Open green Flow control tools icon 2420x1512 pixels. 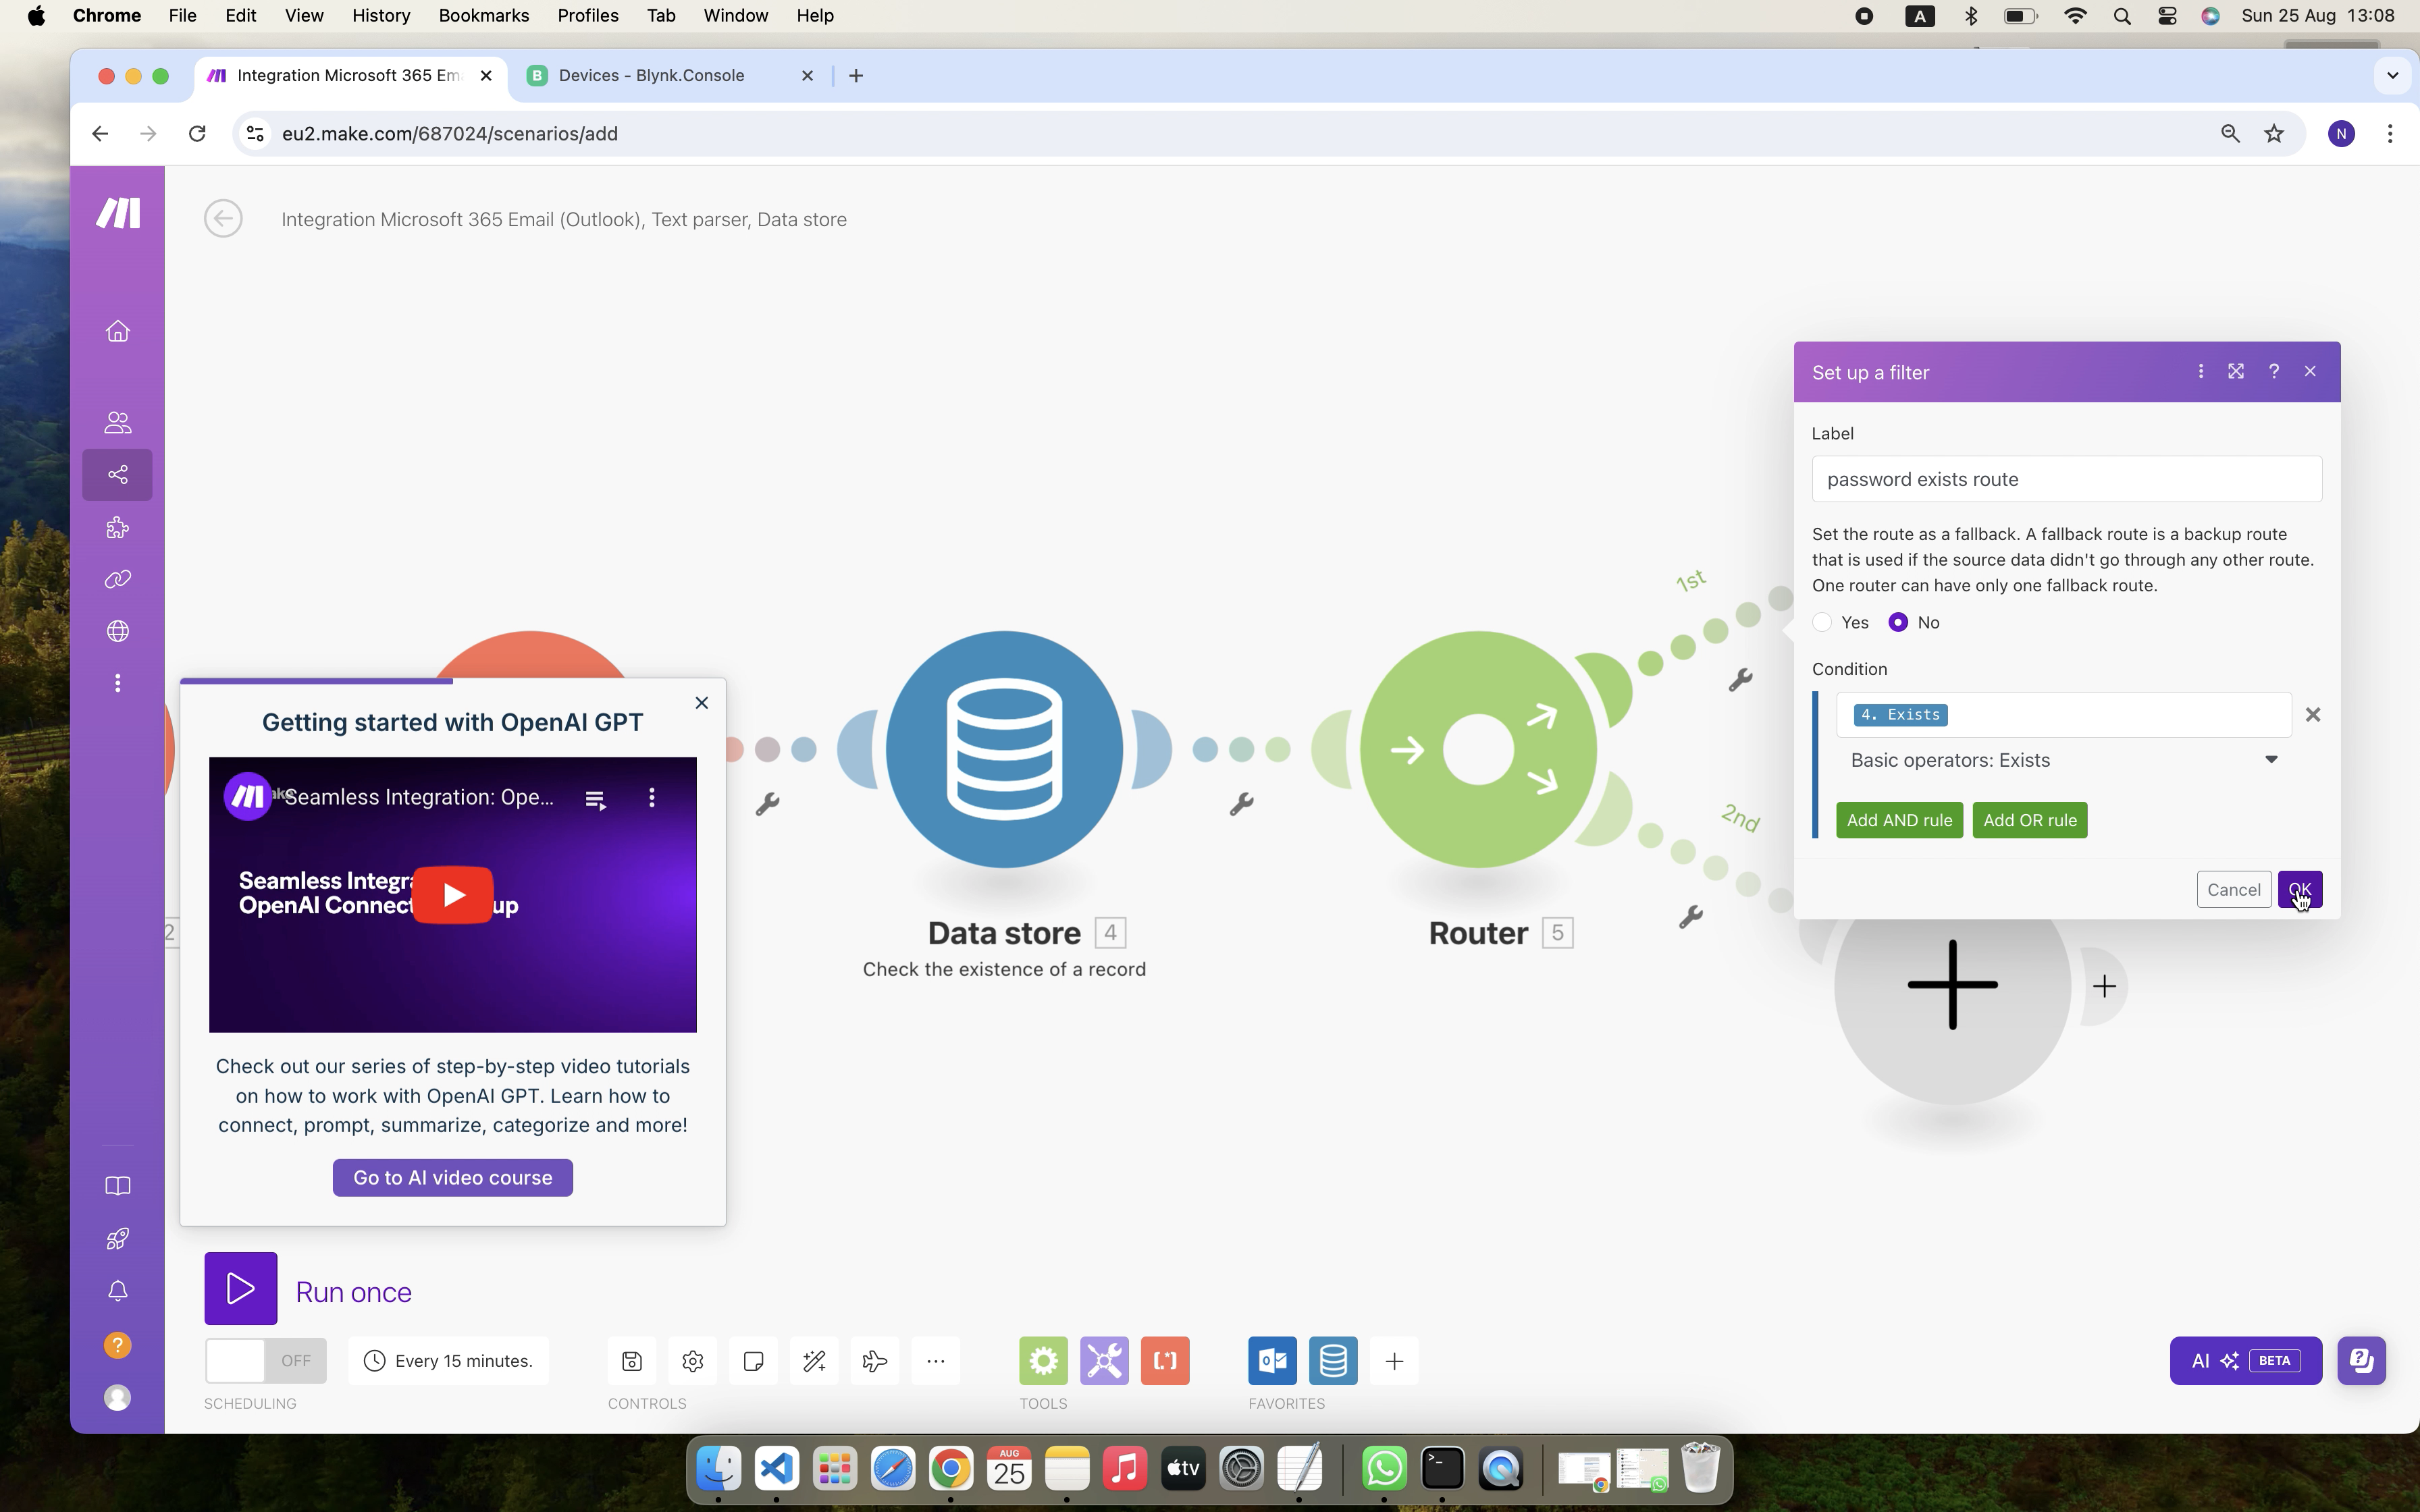[1043, 1361]
